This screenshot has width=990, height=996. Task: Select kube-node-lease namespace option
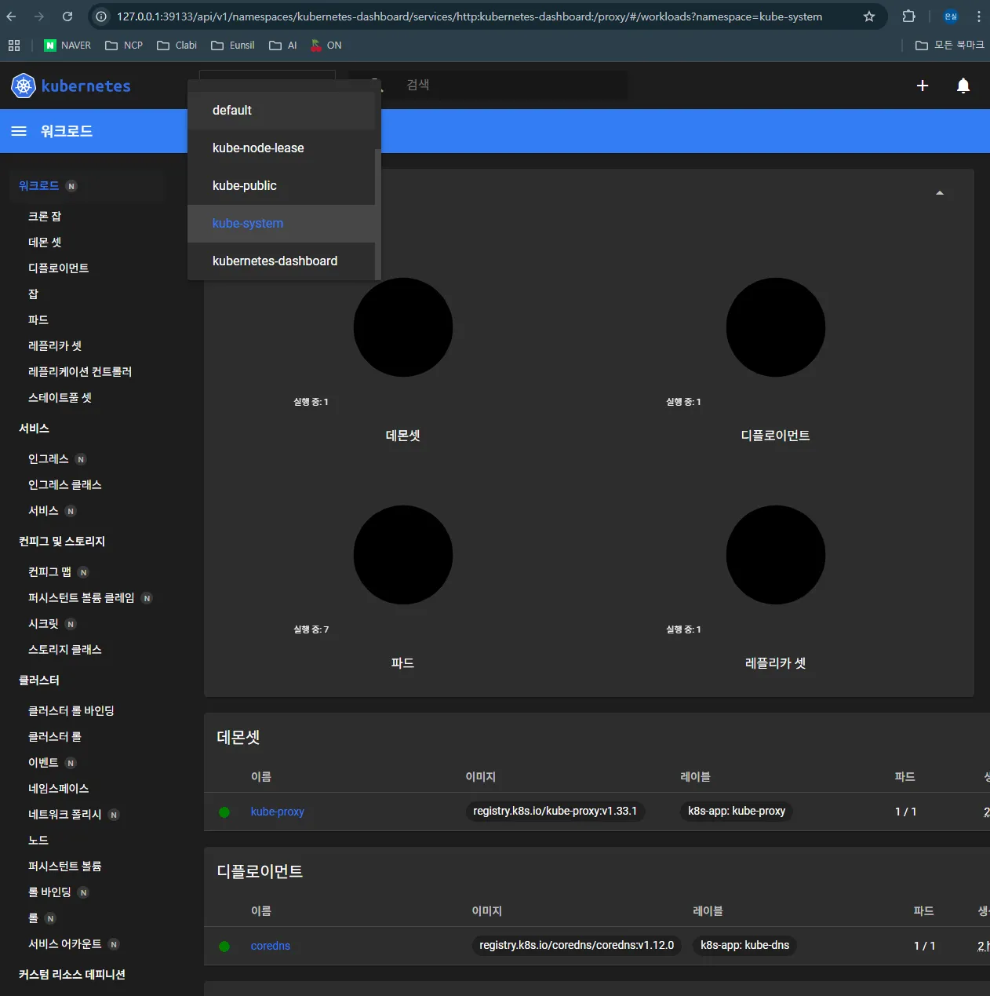(282, 148)
